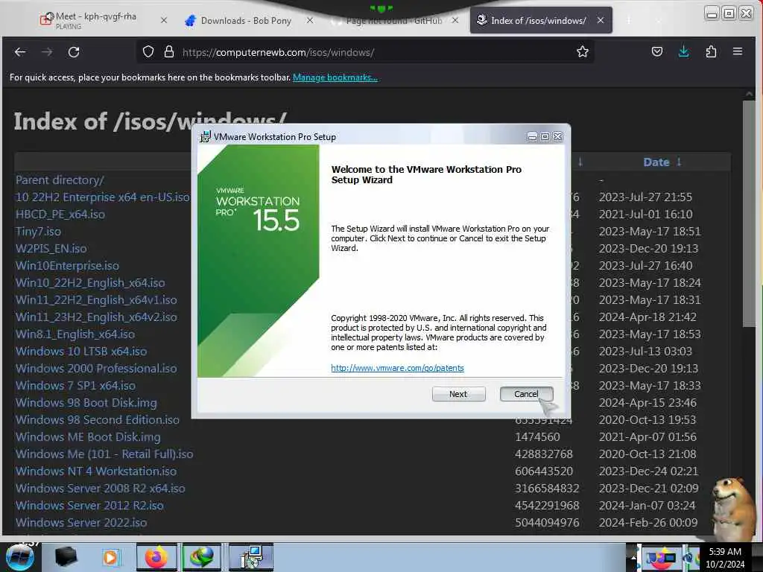
Task: Click VMware Setup title bar icon
Action: [x=205, y=137]
